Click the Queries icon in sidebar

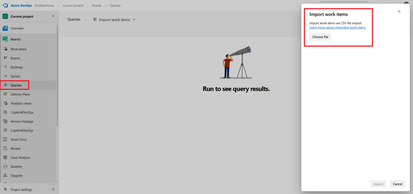5,85
